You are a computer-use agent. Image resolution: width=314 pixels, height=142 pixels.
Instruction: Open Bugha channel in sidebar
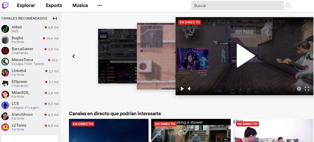(30, 40)
